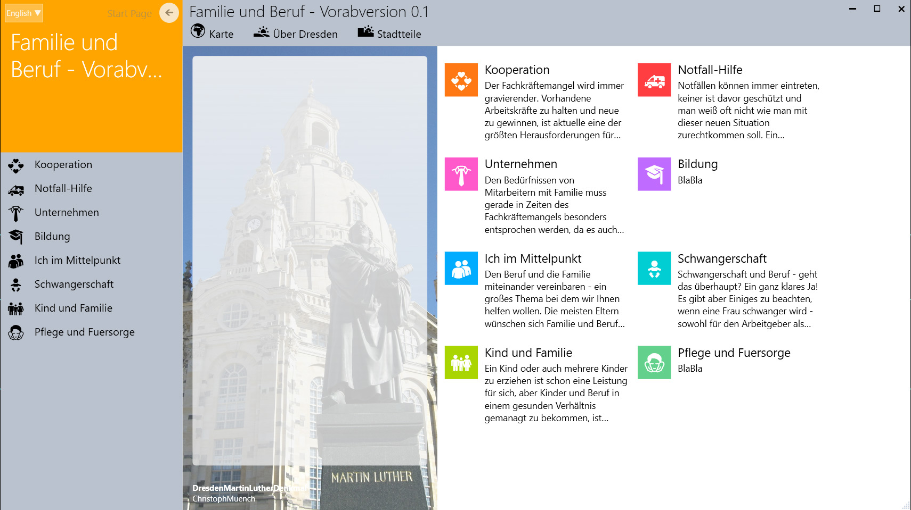This screenshot has height=510, width=911.
Task: Open the Stadtteile section
Action: [389, 34]
